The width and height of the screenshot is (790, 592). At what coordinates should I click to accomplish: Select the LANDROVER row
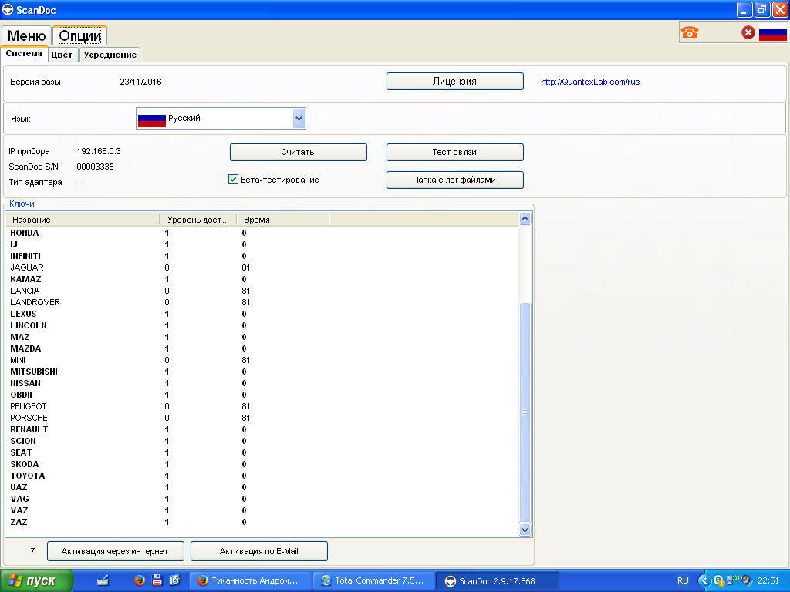[262, 302]
